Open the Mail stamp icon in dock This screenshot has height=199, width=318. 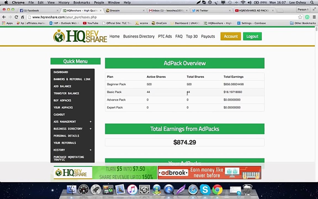point(120,190)
